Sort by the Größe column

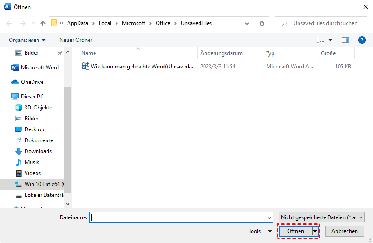pos(328,53)
